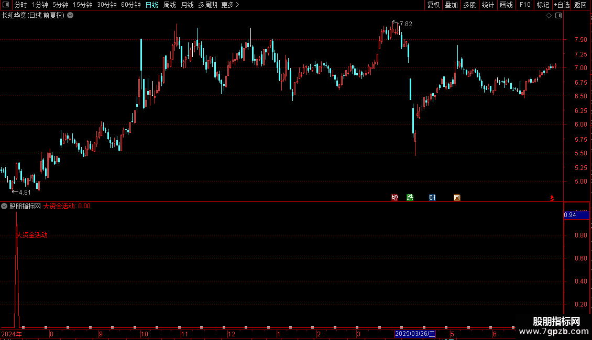Click the 叠加 overlay button
The width and height of the screenshot is (592, 340).
coord(451,5)
